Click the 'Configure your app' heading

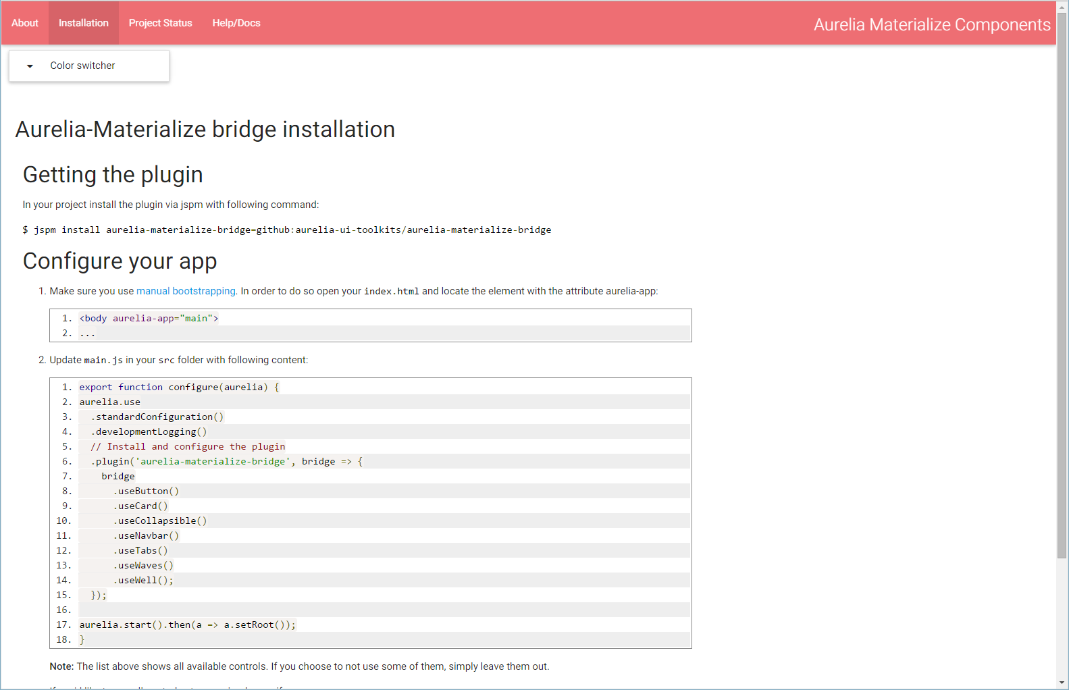click(x=120, y=261)
